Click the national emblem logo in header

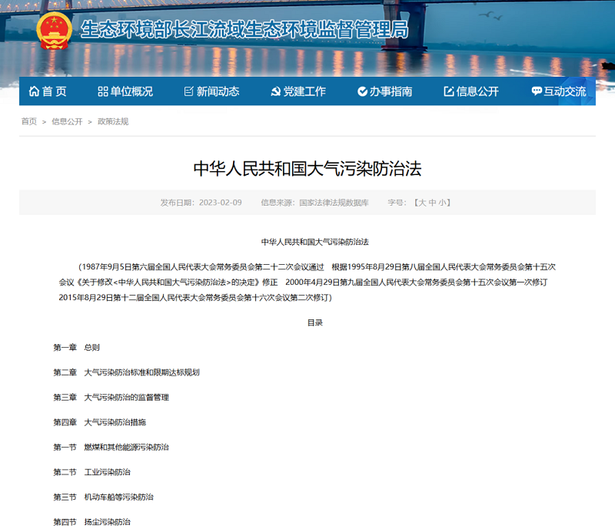click(54, 31)
